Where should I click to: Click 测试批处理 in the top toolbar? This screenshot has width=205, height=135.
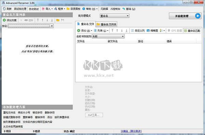20,9
